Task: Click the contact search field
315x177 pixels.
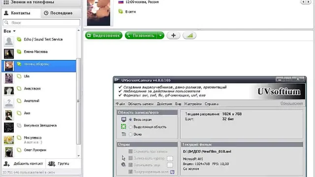Action: (x=41, y=23)
